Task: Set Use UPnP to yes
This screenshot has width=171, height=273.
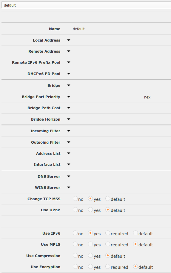Action: (x=90, y=210)
